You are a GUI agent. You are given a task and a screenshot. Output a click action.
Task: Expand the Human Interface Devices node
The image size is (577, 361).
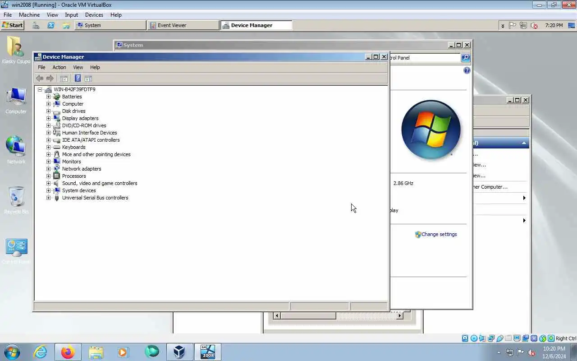pyautogui.click(x=48, y=133)
